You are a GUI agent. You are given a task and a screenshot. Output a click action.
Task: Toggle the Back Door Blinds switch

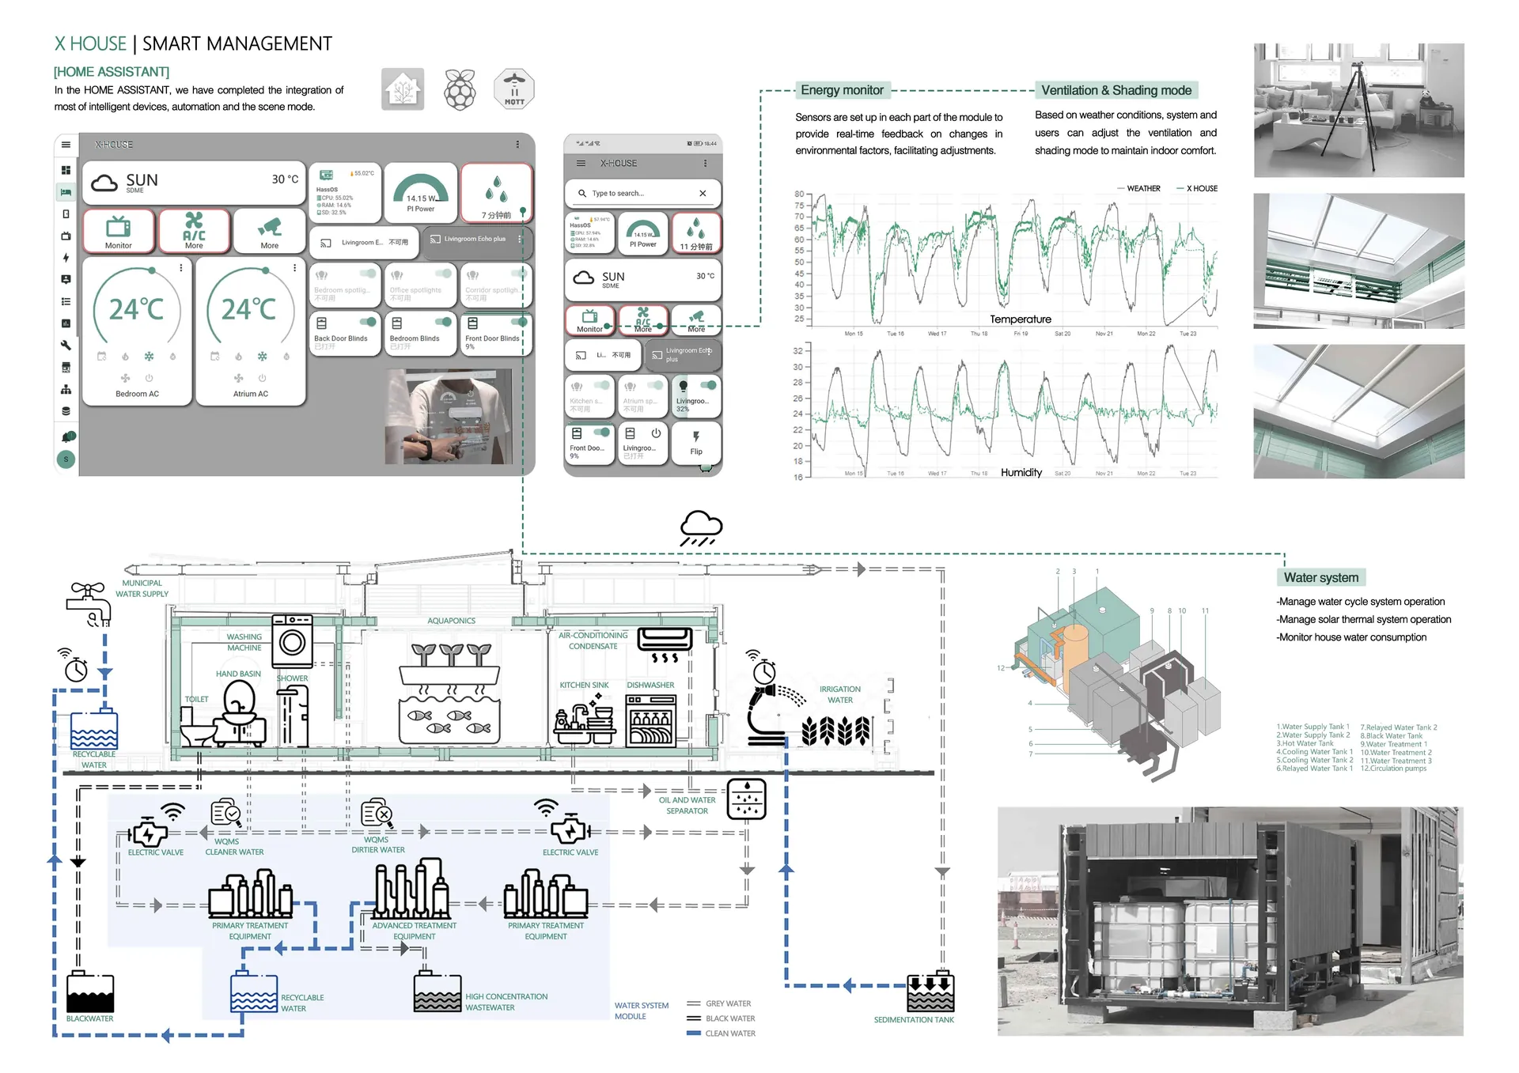click(368, 322)
